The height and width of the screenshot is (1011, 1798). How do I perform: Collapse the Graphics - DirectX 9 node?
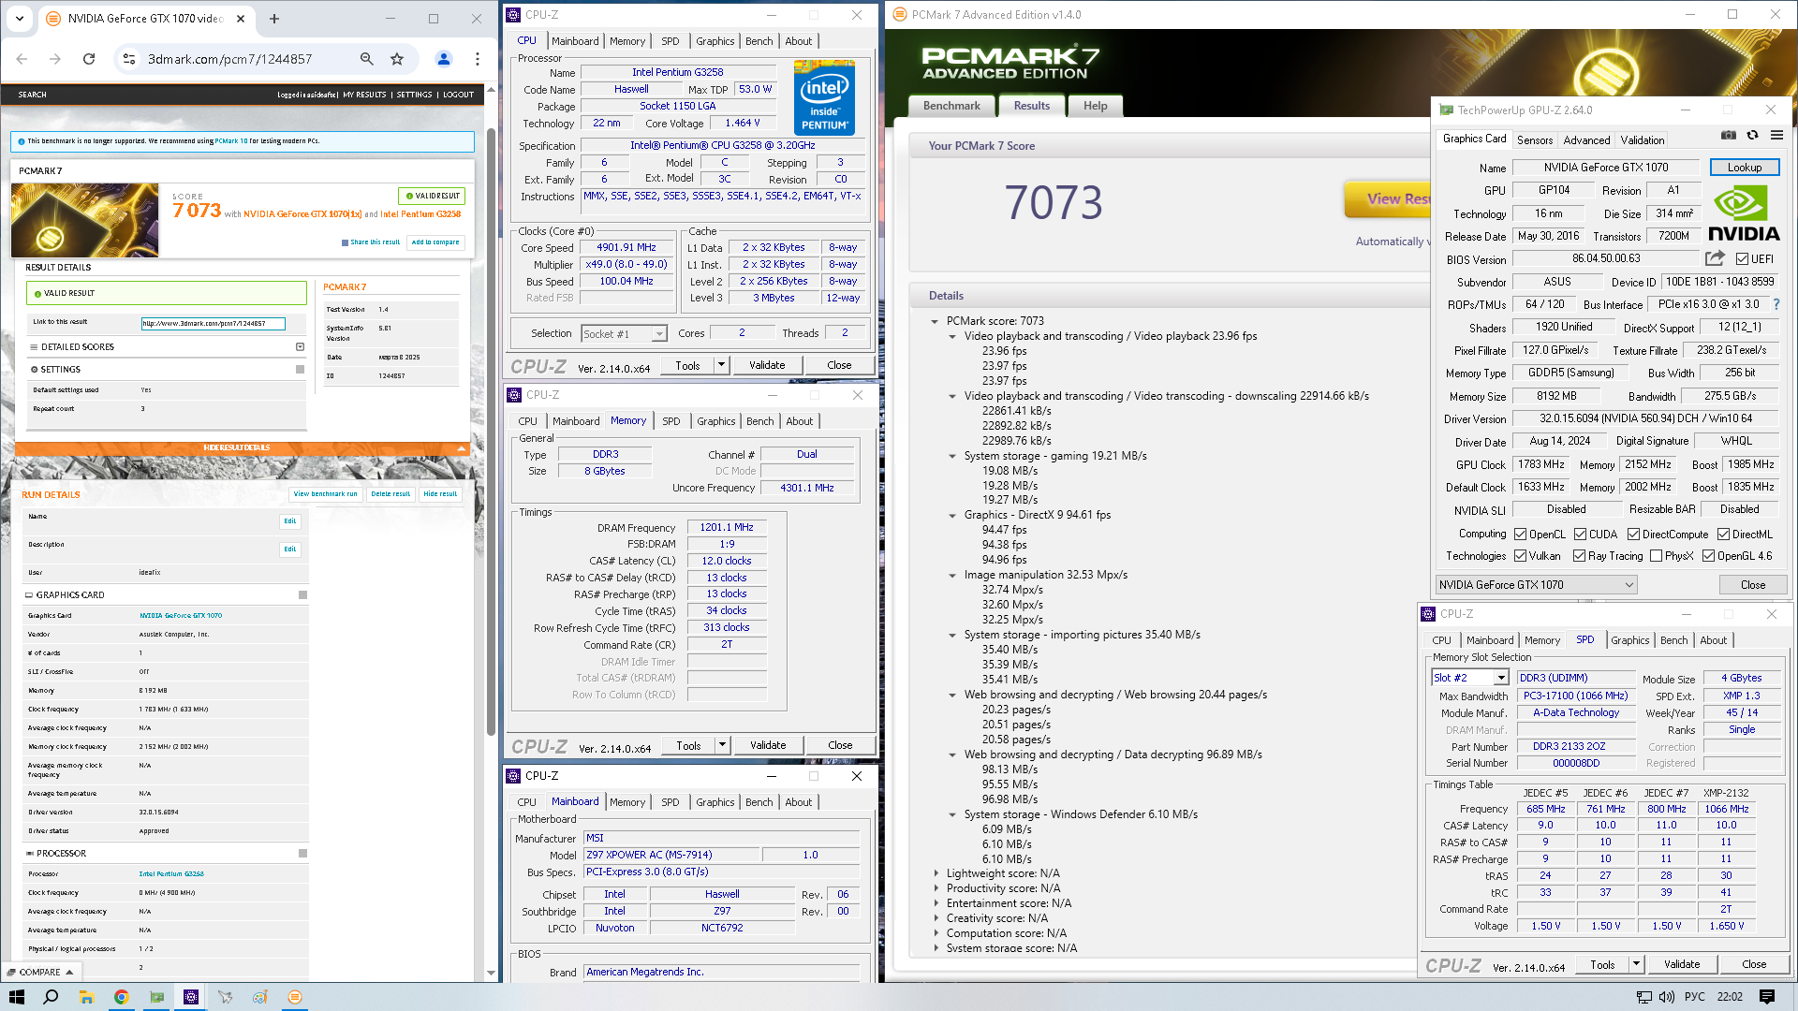[952, 515]
